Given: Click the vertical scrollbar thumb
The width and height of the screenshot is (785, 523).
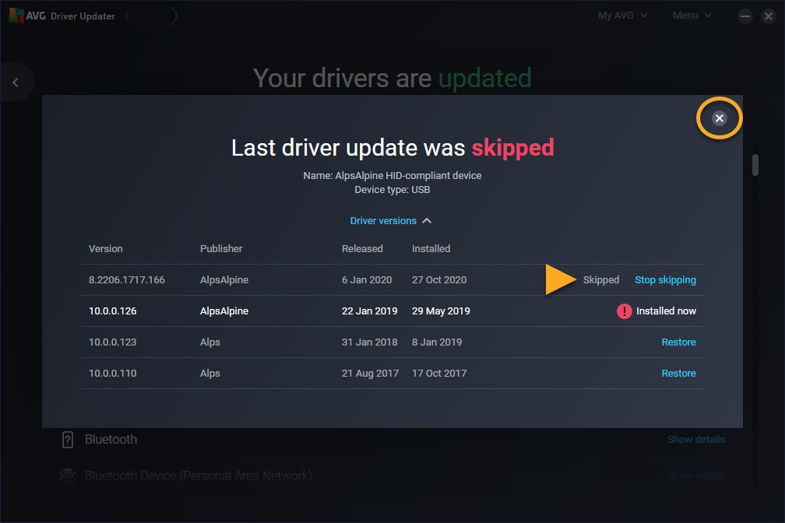Looking at the screenshot, I should point(755,165).
